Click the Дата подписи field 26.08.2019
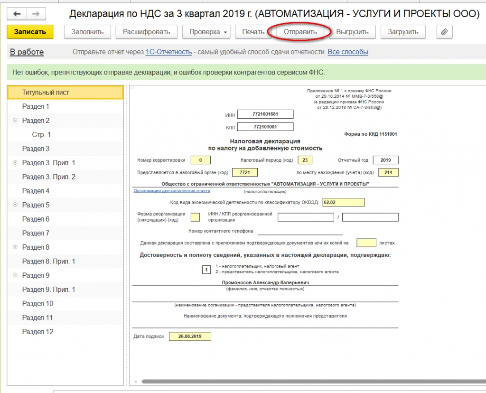Viewport: 486px width, 393px height. coord(190,337)
